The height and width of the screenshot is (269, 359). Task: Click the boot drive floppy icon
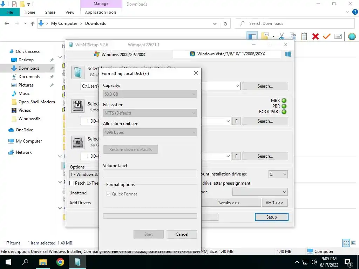[78, 106]
